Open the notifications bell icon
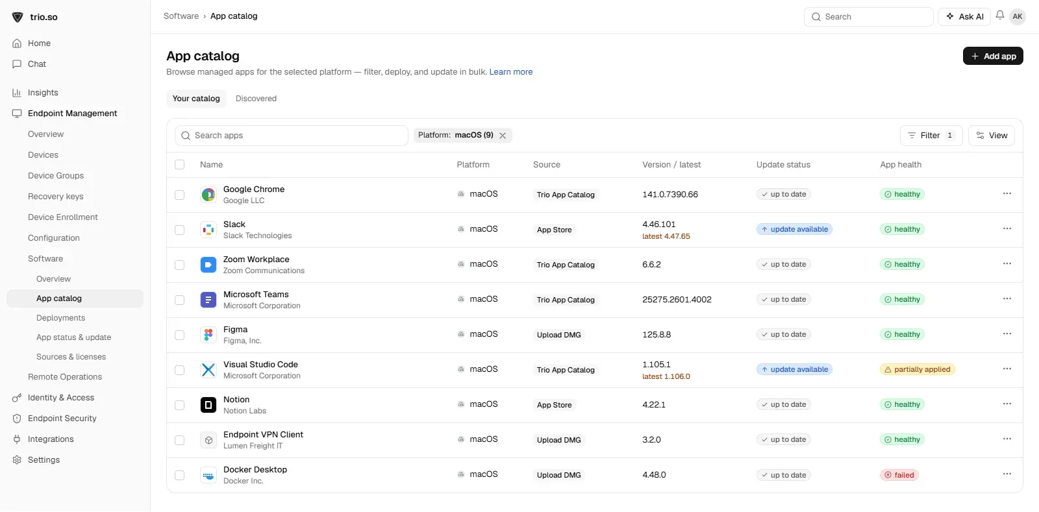The image size is (1039, 512). click(1000, 16)
